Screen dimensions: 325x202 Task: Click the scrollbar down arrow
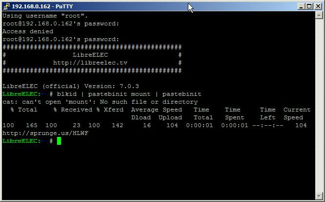pyautogui.click(x=319, y=196)
